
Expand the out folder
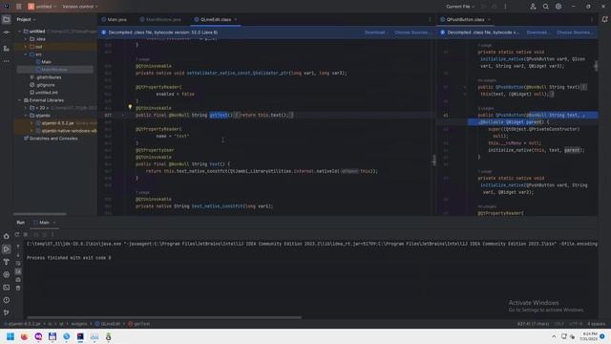click(x=26, y=47)
